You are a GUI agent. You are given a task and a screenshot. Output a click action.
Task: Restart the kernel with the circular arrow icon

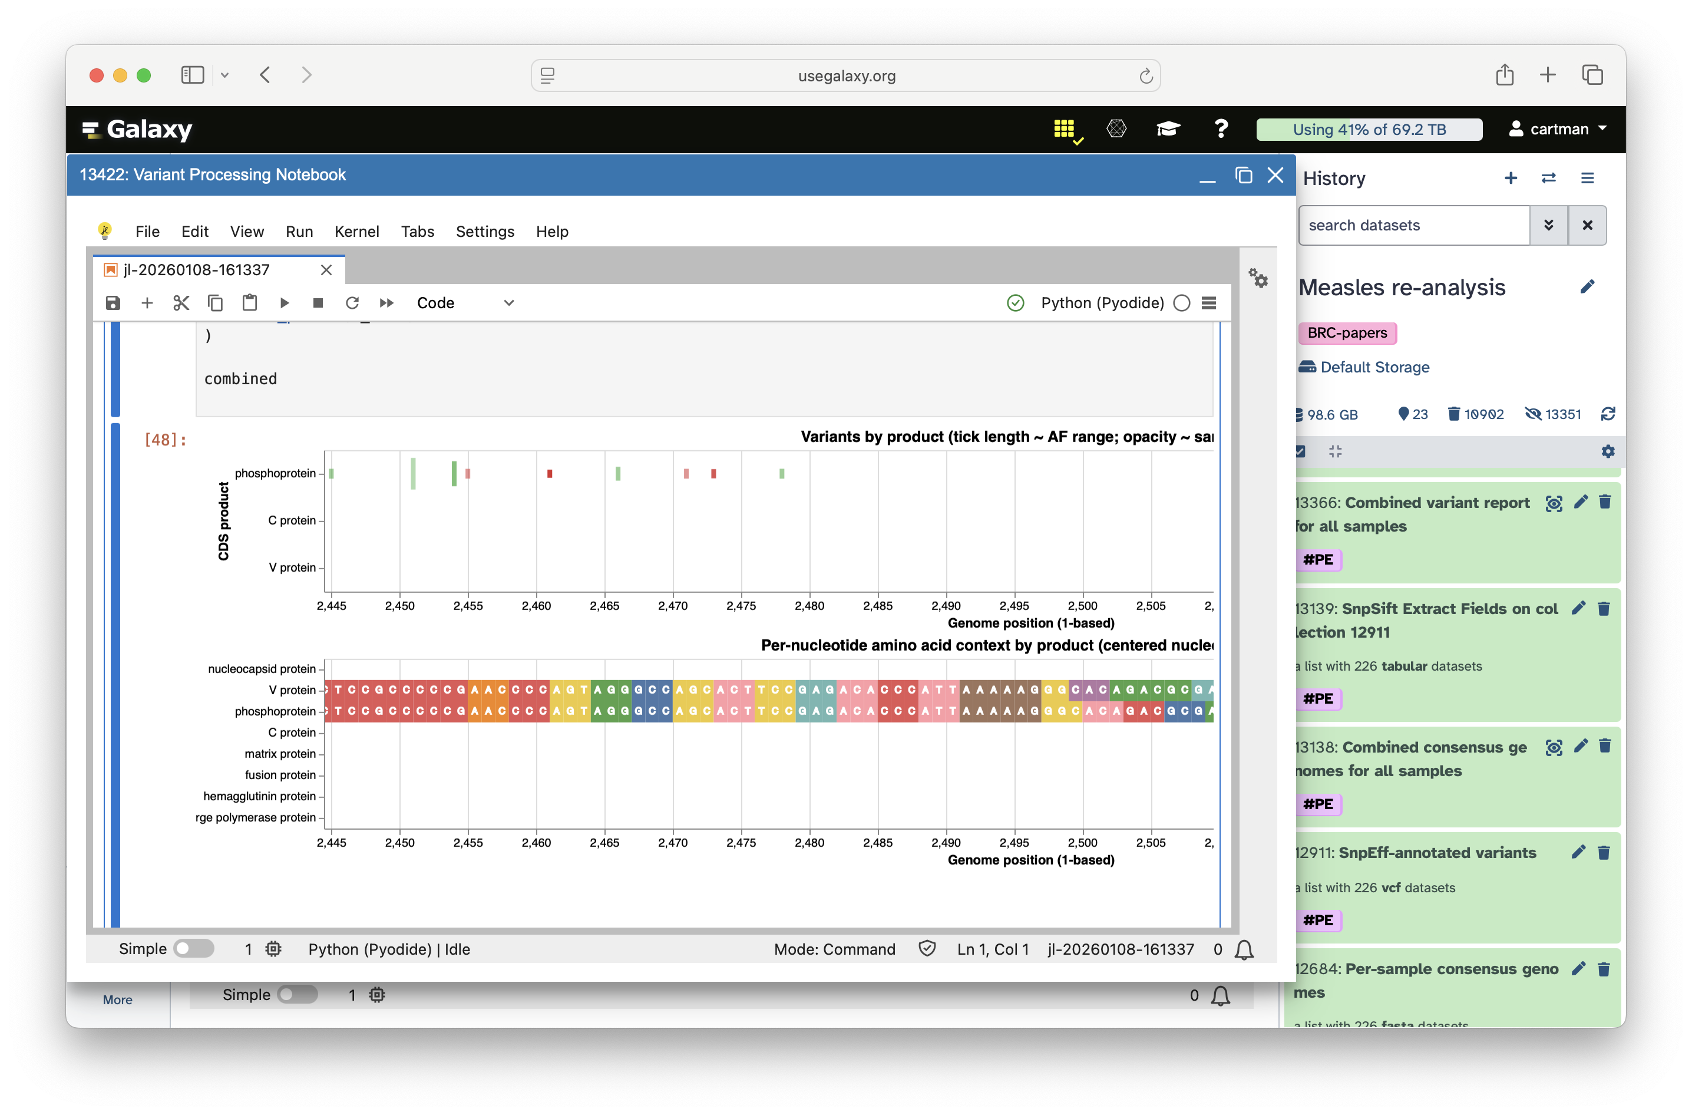click(x=352, y=303)
